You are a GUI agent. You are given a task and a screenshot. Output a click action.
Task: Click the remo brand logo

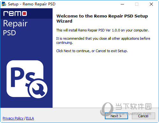tap(15, 13)
